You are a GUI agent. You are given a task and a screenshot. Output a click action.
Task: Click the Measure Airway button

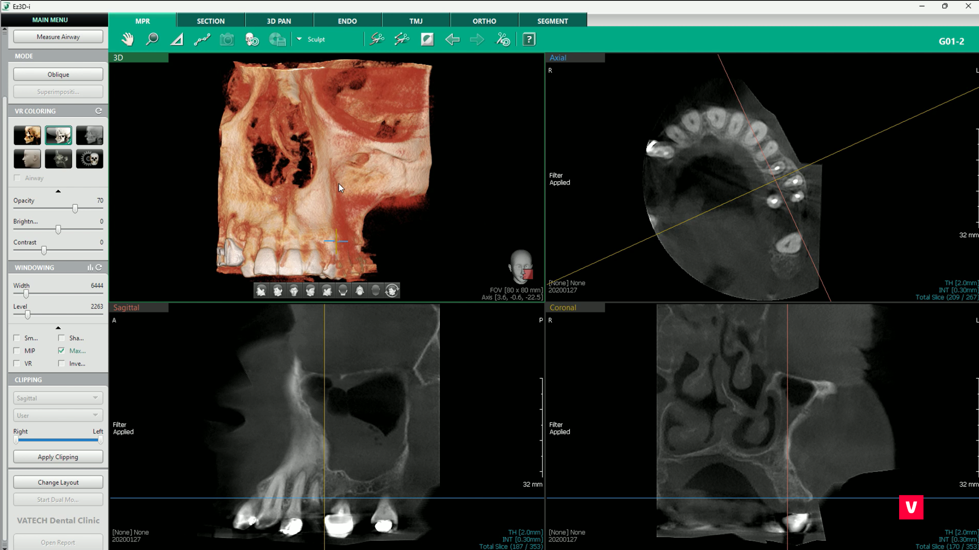(58, 37)
